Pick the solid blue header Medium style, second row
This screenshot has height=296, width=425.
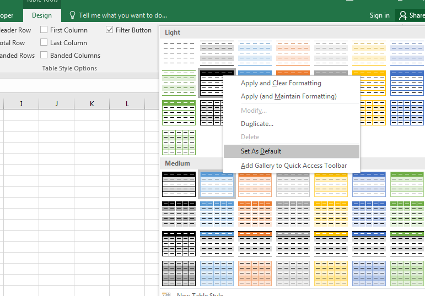pos(217,214)
